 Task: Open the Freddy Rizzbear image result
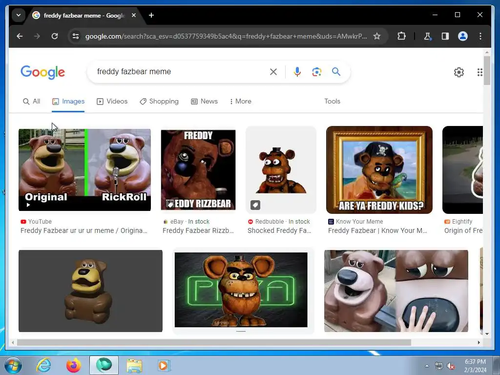(x=198, y=169)
